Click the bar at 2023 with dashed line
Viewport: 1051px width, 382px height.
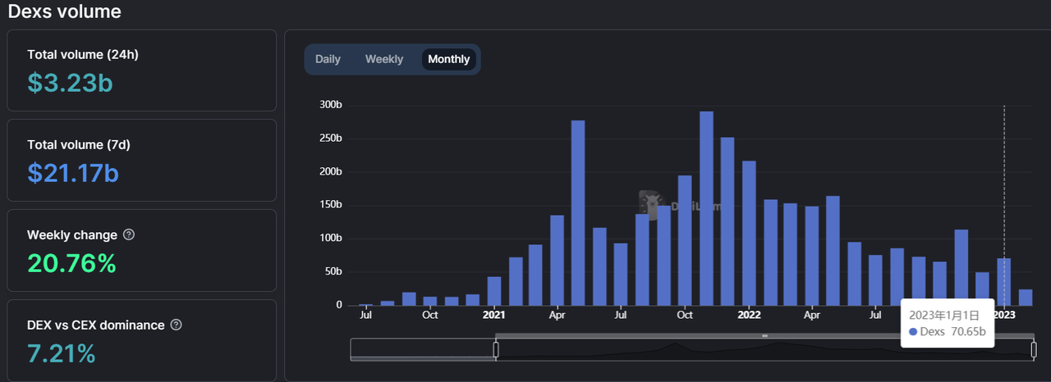point(1004,282)
